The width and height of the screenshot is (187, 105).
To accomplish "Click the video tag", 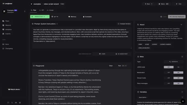I will click(x=140, y=44).
